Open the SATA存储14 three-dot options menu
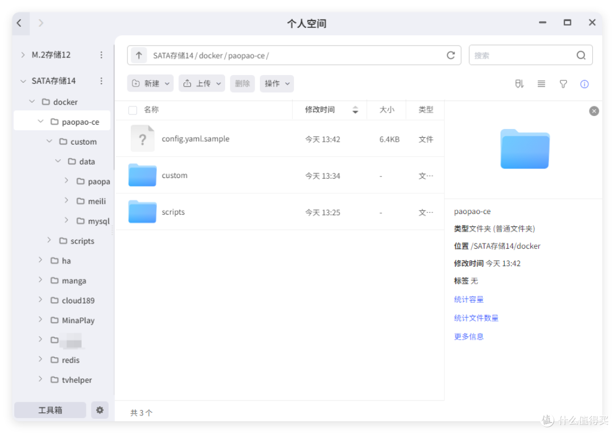 click(101, 81)
